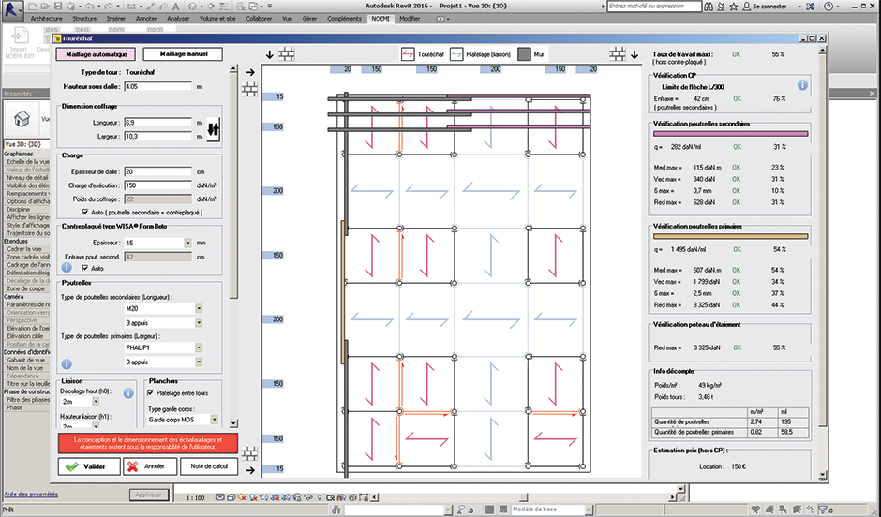Click the Autodesk Exchange Apps X icon
Image resolution: width=881 pixels, height=517 pixels.
[x=810, y=7]
